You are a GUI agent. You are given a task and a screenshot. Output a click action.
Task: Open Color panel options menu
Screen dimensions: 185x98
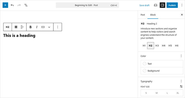click(181, 56)
